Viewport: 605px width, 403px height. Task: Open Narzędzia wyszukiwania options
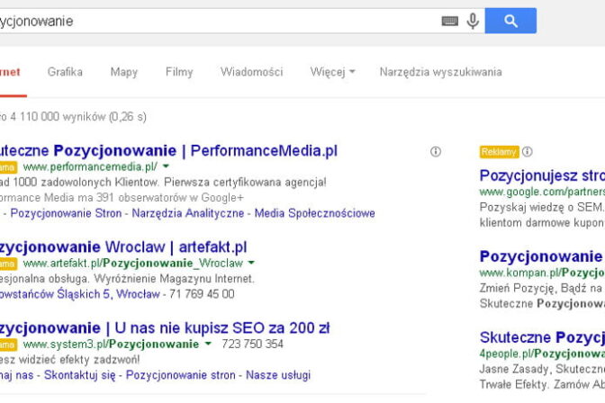[x=440, y=72]
